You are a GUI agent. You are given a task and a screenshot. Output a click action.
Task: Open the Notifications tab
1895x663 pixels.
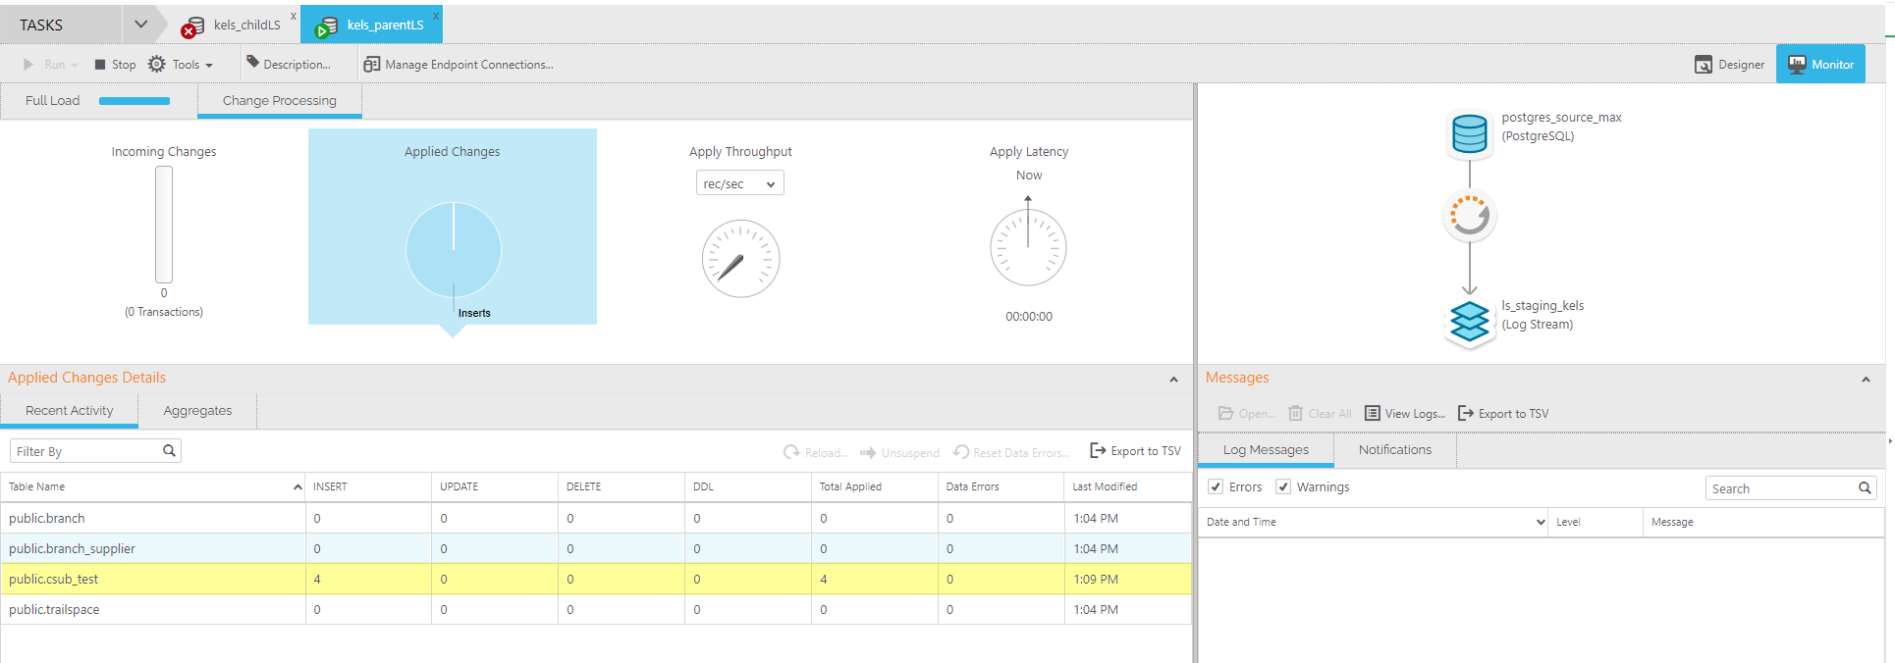[1394, 450]
